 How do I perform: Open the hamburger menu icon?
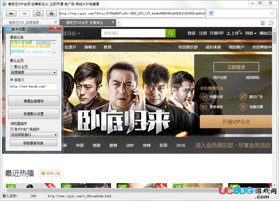(x=263, y=23)
